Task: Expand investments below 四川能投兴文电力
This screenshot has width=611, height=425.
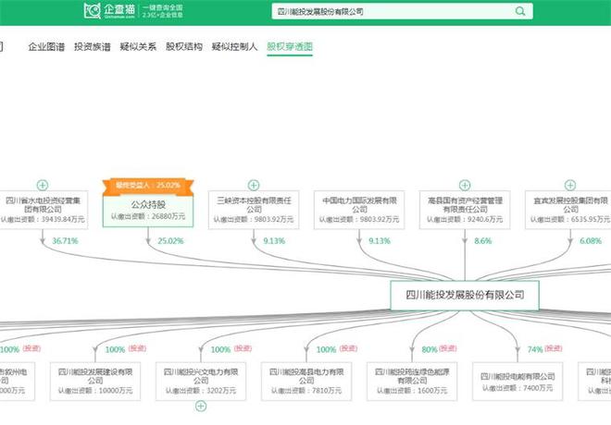Action: pos(201,407)
